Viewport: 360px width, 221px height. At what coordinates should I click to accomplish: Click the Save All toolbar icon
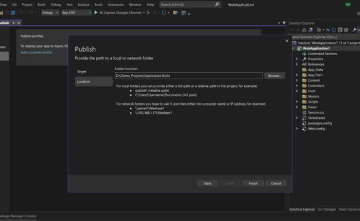point(13,13)
